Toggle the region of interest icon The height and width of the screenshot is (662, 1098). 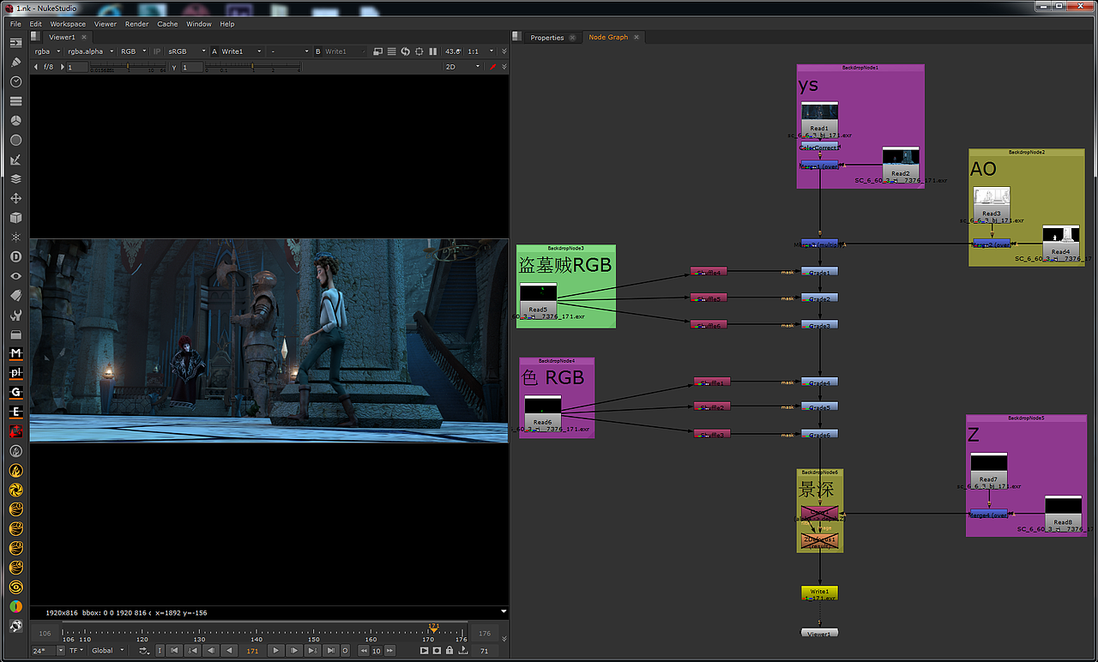point(419,51)
